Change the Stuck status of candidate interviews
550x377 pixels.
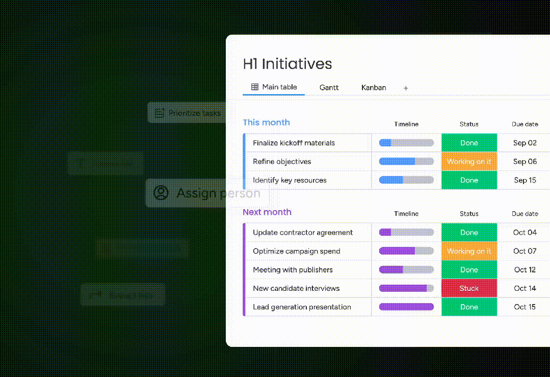tap(469, 288)
